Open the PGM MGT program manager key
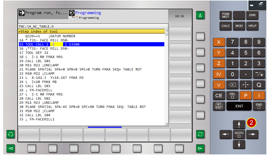 226,15
